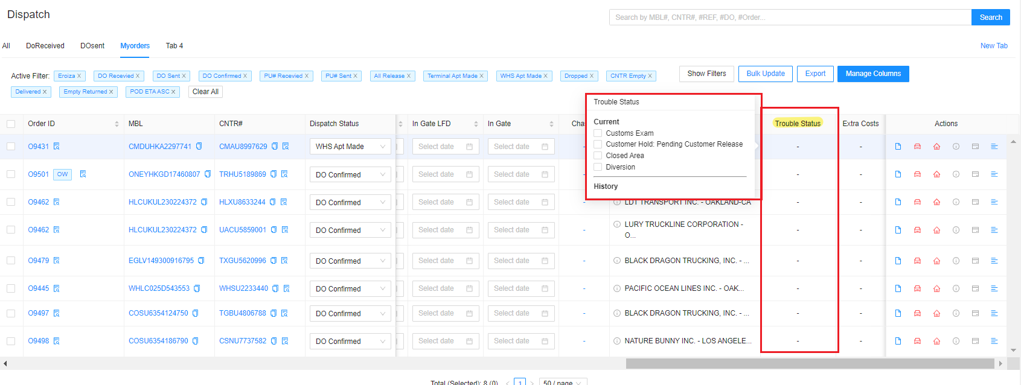Open the blue document icon in the O9479 row
1021x385 pixels.
click(x=898, y=261)
